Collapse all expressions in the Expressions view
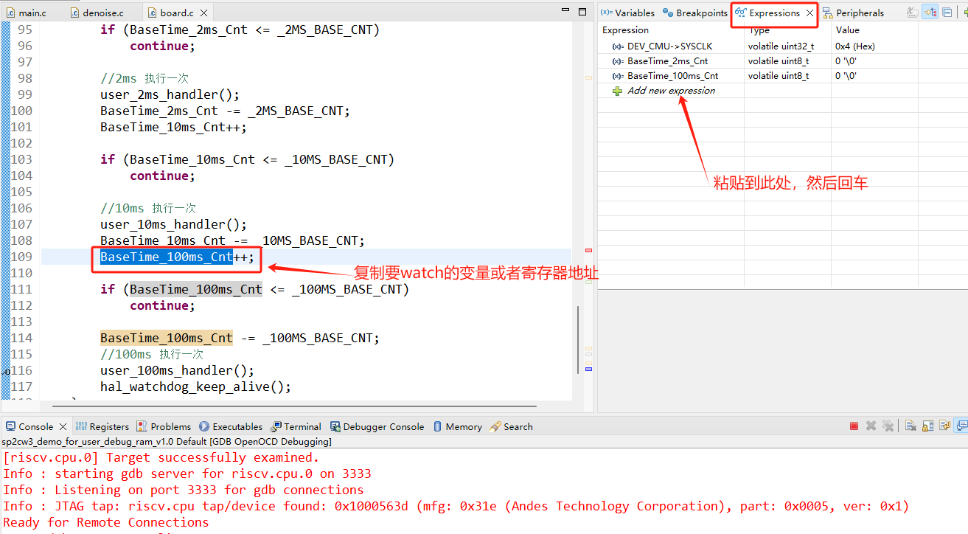This screenshot has width=968, height=534. click(x=947, y=13)
